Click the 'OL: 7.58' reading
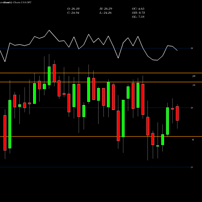The image size is (202, 202). click(x=138, y=17)
